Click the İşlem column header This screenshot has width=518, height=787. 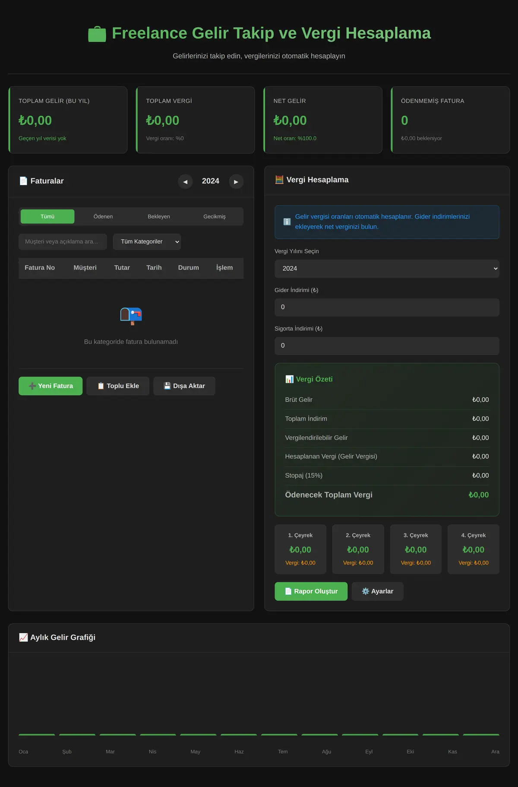pos(224,268)
